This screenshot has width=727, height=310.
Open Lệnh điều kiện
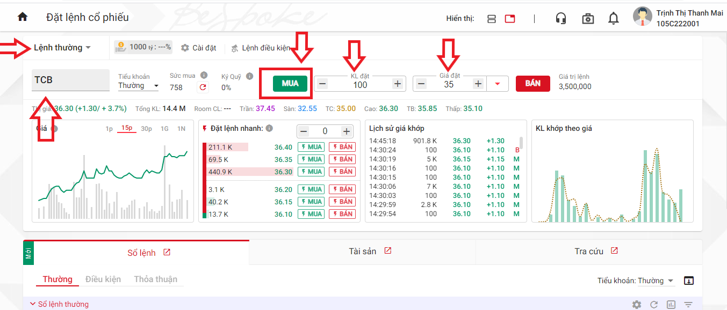pos(261,48)
